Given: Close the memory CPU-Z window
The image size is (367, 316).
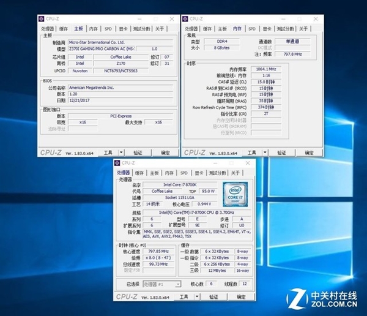Looking at the screenshot, I should (x=316, y=19).
